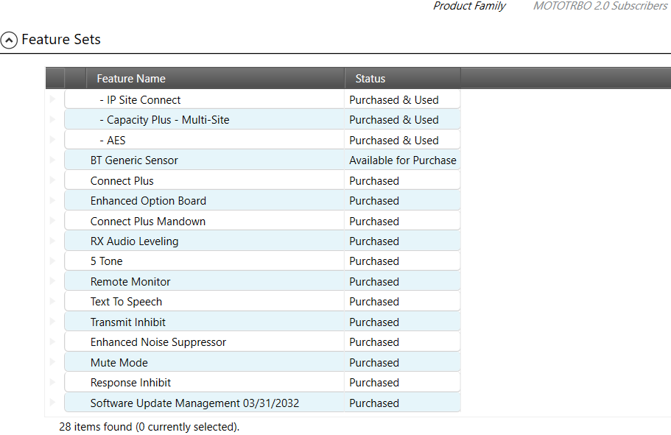Click Mute Mode 'Purchased' status cell
The image size is (671, 435).
403,363
